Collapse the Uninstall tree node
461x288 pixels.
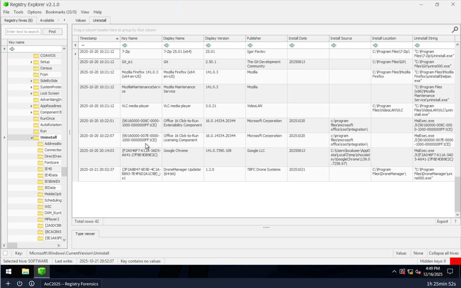click(31, 138)
